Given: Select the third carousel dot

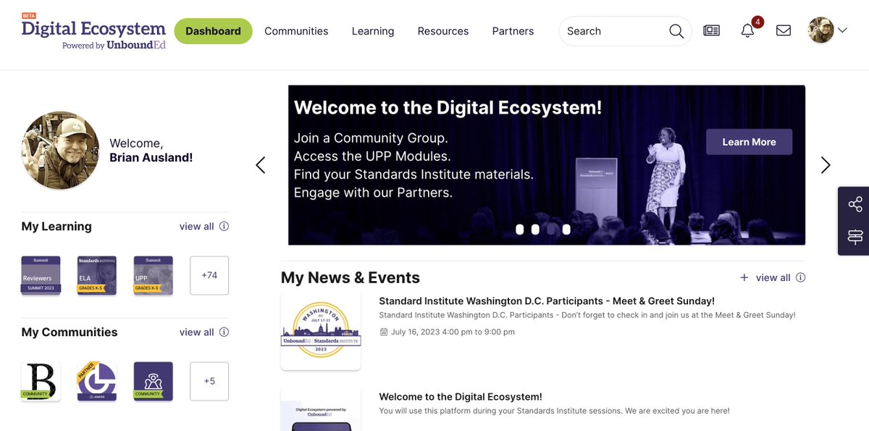Looking at the screenshot, I should pos(551,230).
